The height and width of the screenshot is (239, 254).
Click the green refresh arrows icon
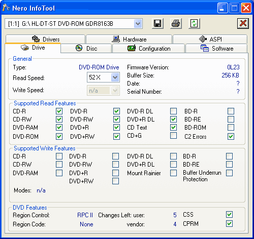[x=194, y=23]
